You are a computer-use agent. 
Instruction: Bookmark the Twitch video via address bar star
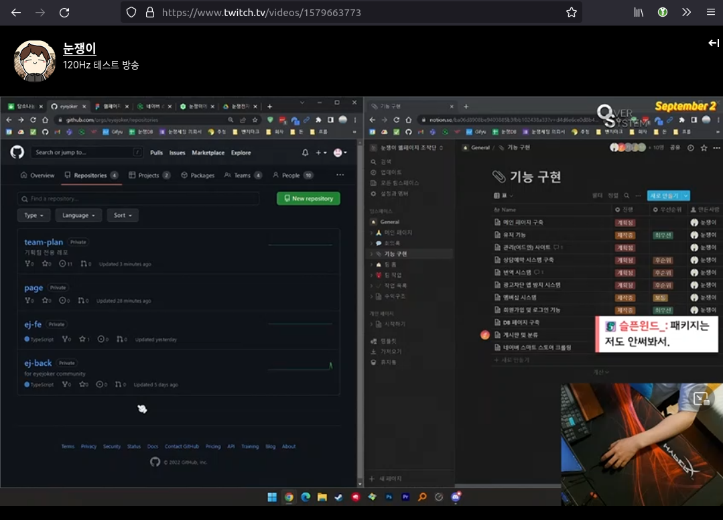(571, 12)
